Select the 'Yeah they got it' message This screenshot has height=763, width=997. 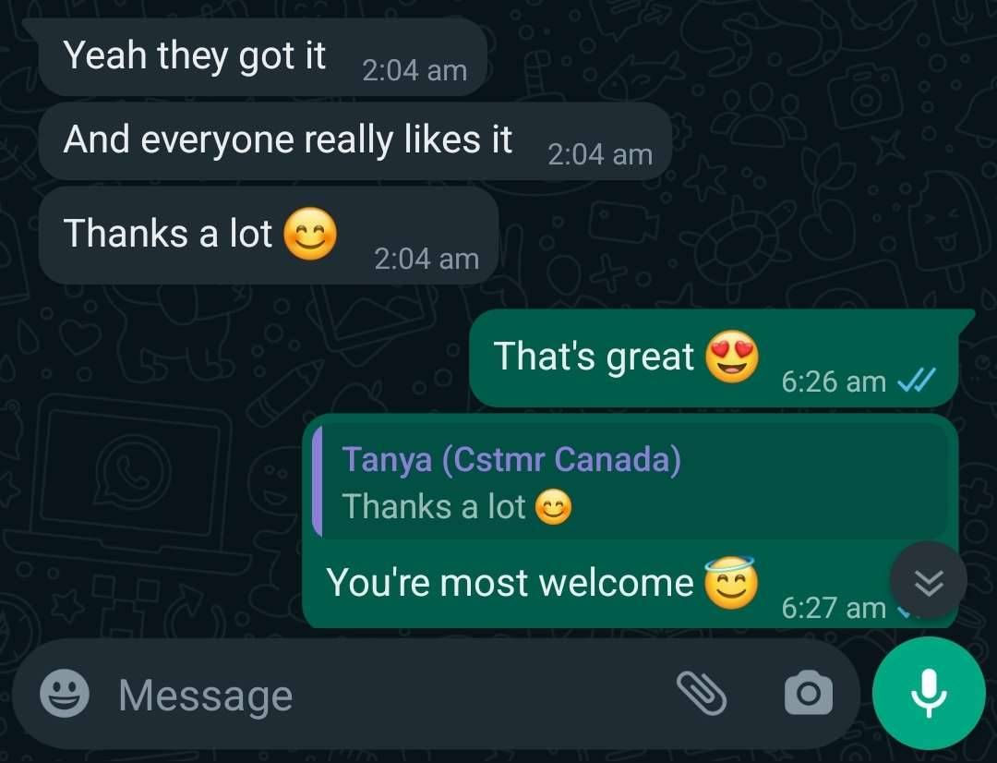coord(262,56)
